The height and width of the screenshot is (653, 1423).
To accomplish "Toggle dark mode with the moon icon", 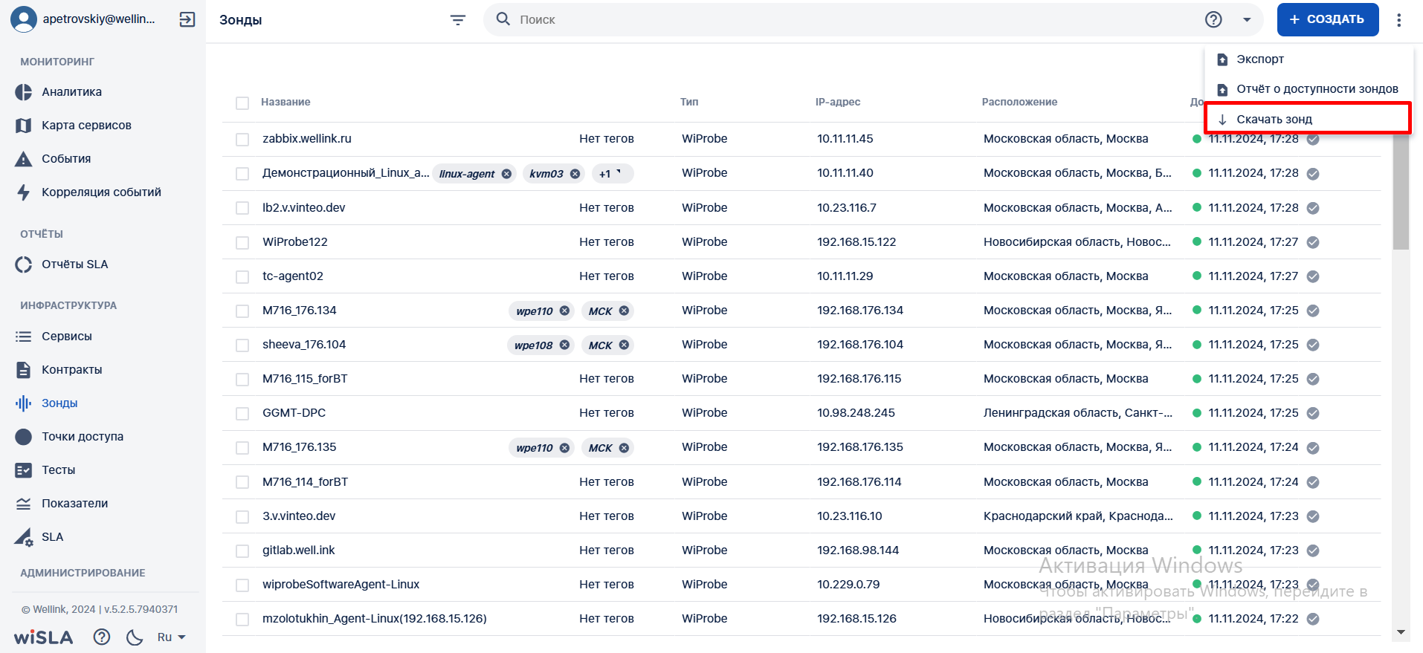I will [x=135, y=637].
